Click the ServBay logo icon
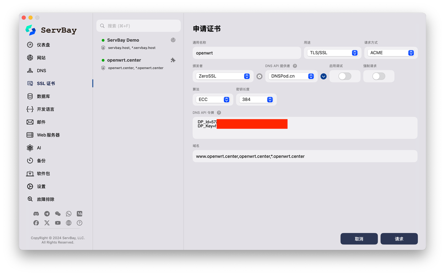This screenshot has width=445, height=275. (31, 30)
